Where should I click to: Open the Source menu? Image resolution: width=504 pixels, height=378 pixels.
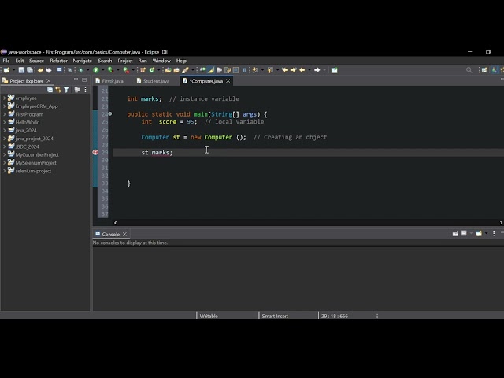[37, 61]
